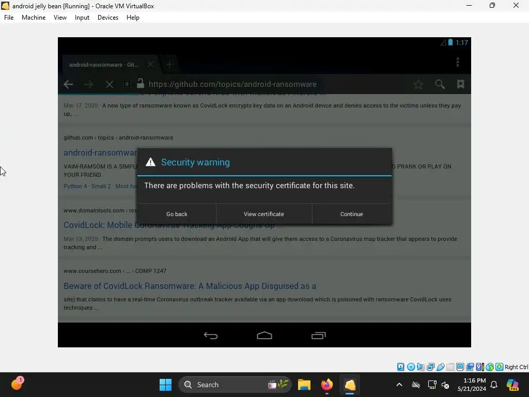Click the github.com topics android-ransomware breadcrumb
This screenshot has height=397, width=529.
pyautogui.click(x=118, y=138)
